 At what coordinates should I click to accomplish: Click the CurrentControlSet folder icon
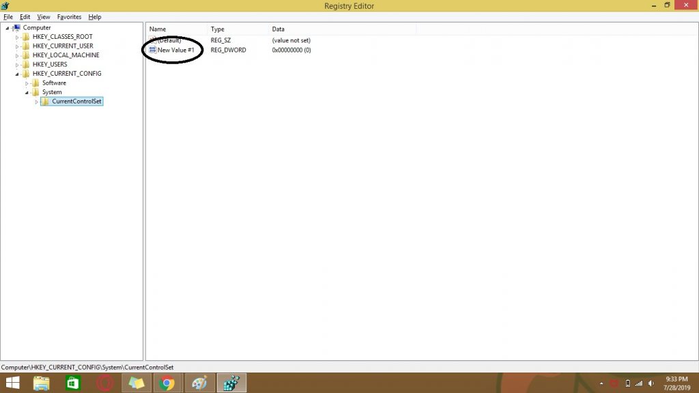click(45, 102)
